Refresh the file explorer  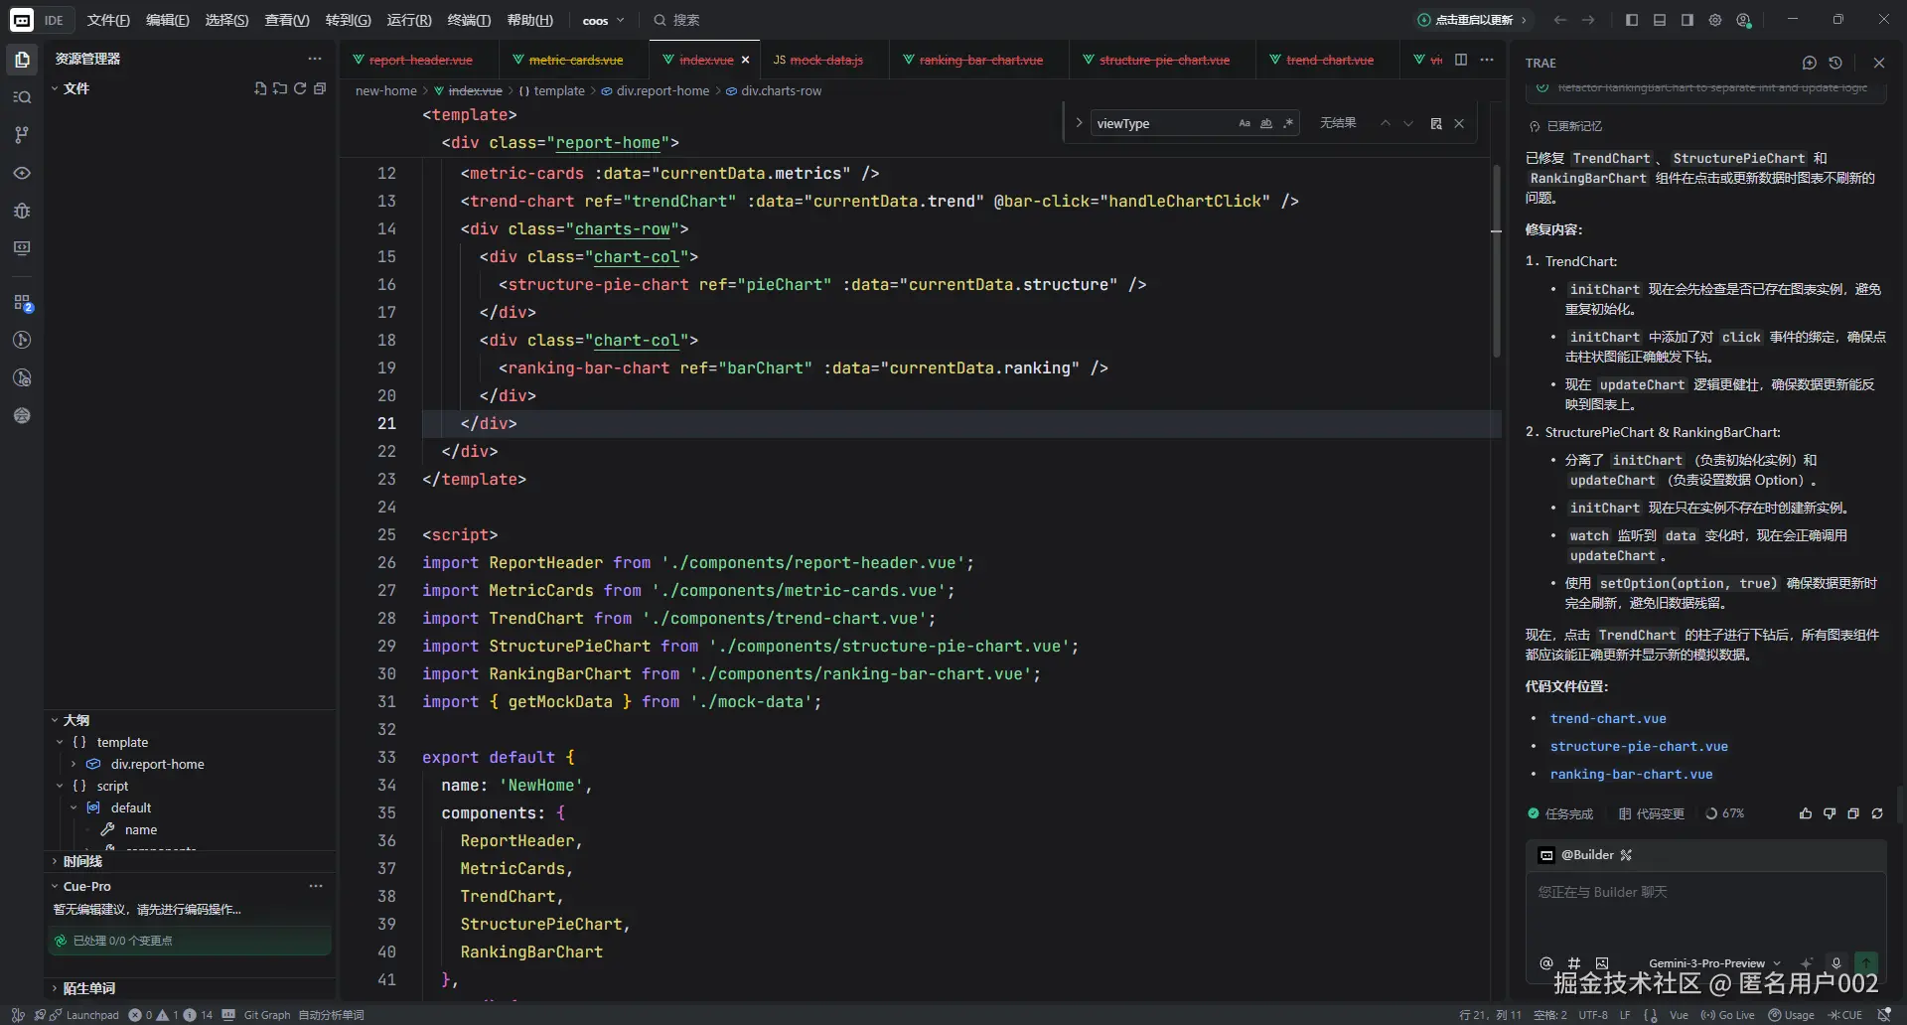click(x=300, y=88)
